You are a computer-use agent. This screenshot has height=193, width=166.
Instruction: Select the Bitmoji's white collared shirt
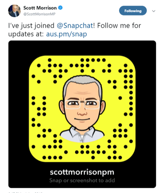(x=82, y=135)
